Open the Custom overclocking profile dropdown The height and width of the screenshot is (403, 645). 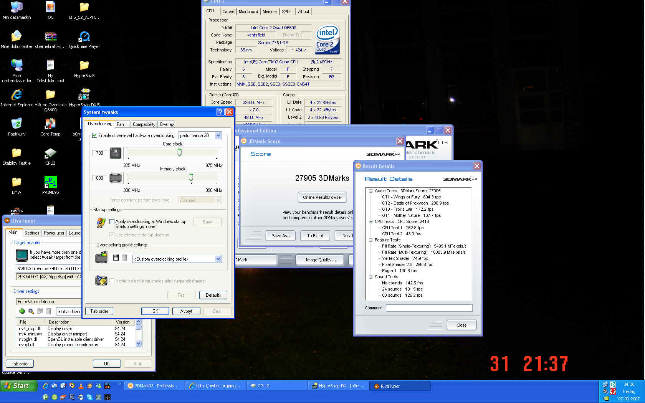pos(218,259)
